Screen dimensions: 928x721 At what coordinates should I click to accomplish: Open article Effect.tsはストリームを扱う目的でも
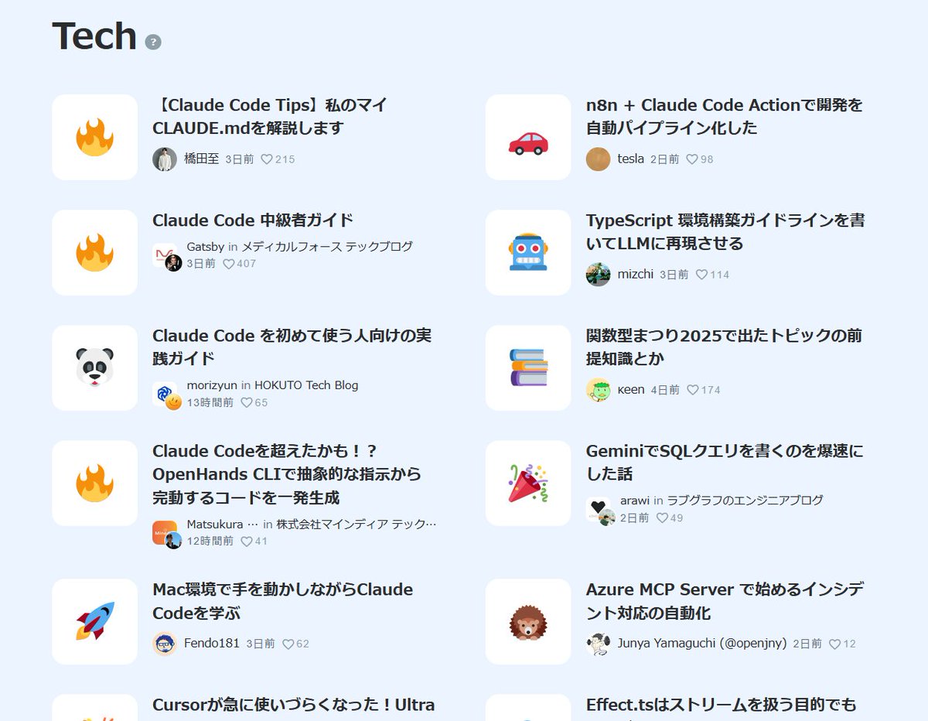tap(722, 705)
